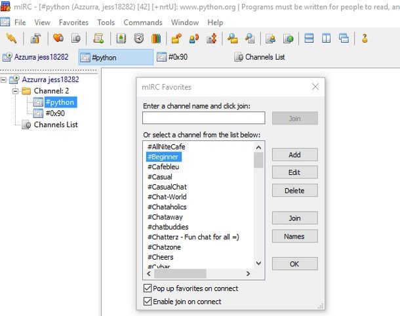Viewport: 400px width, 316px height.
Task: Select #Chataholics in the favorites list
Action: (167, 207)
